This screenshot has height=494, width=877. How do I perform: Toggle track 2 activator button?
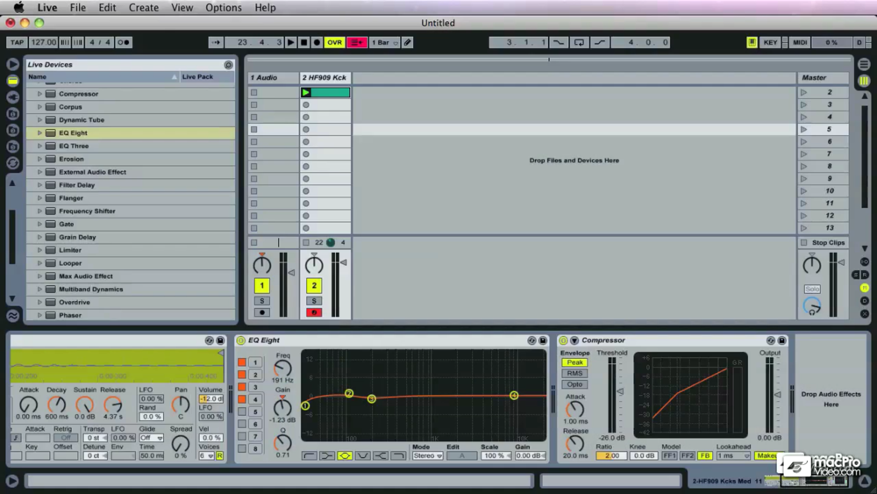[314, 286]
